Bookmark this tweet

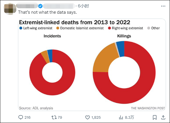(155, 117)
